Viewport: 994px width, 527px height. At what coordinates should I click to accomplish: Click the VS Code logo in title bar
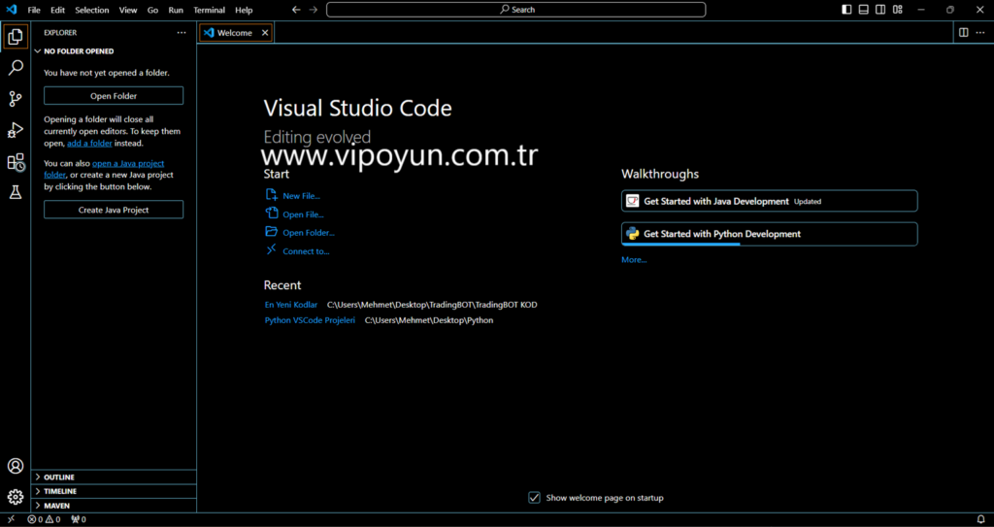(12, 10)
